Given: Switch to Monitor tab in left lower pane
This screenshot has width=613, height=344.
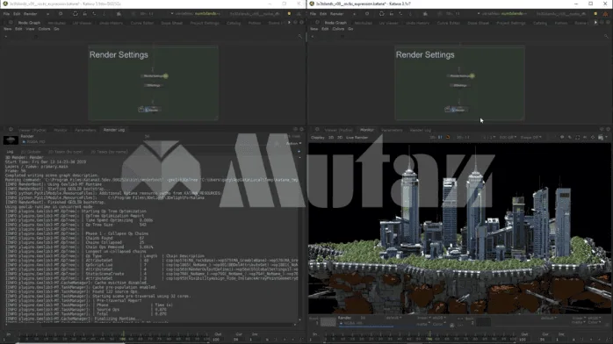Looking at the screenshot, I should [61, 130].
